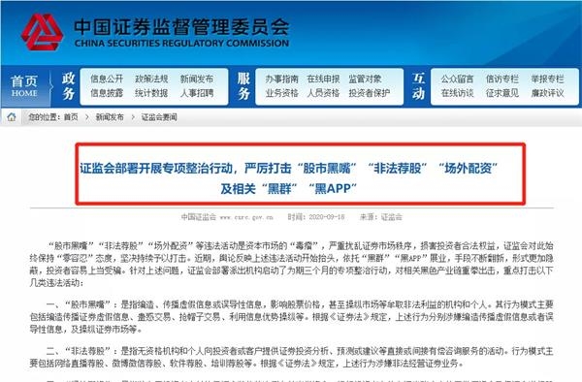The height and width of the screenshot is (382, 582).
Task: Go to 新闻发布 in navigation
Action: tap(197, 79)
